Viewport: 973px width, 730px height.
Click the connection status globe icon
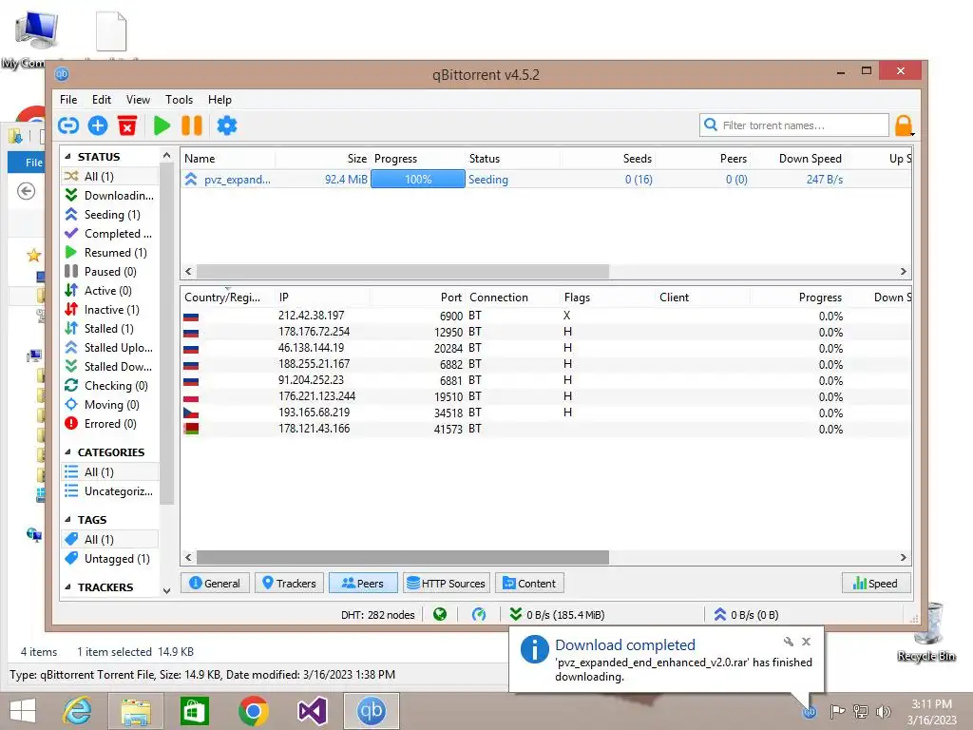click(x=440, y=615)
